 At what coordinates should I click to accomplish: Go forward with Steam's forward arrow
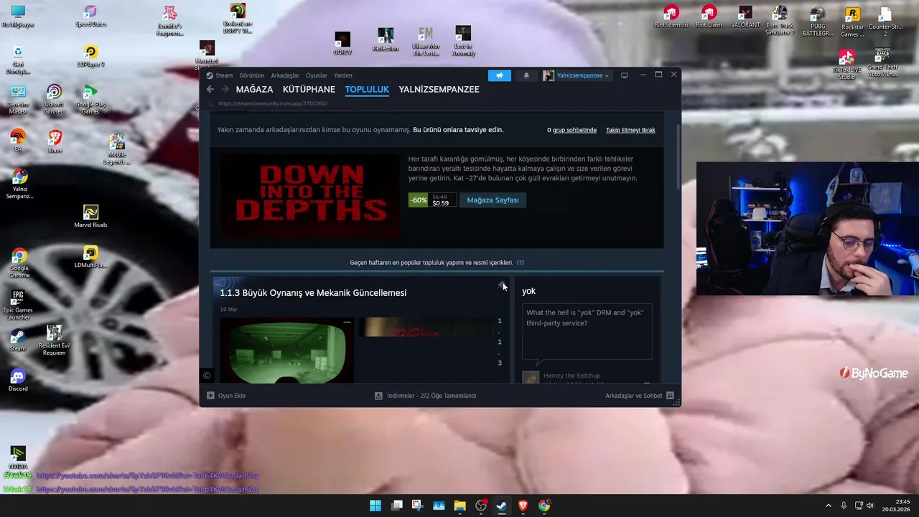point(225,89)
